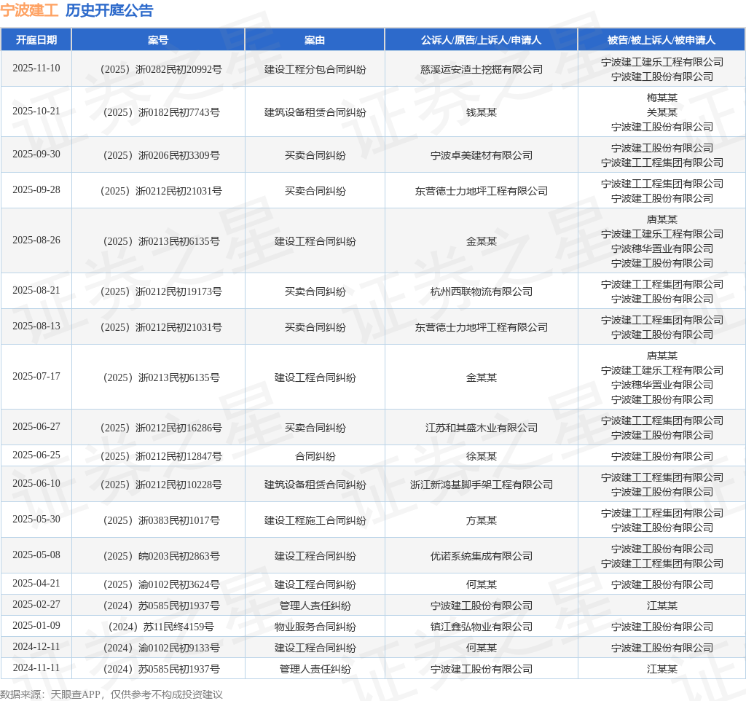Select date cell 2025-09-28
This screenshot has height=701, width=746.
click(x=36, y=189)
